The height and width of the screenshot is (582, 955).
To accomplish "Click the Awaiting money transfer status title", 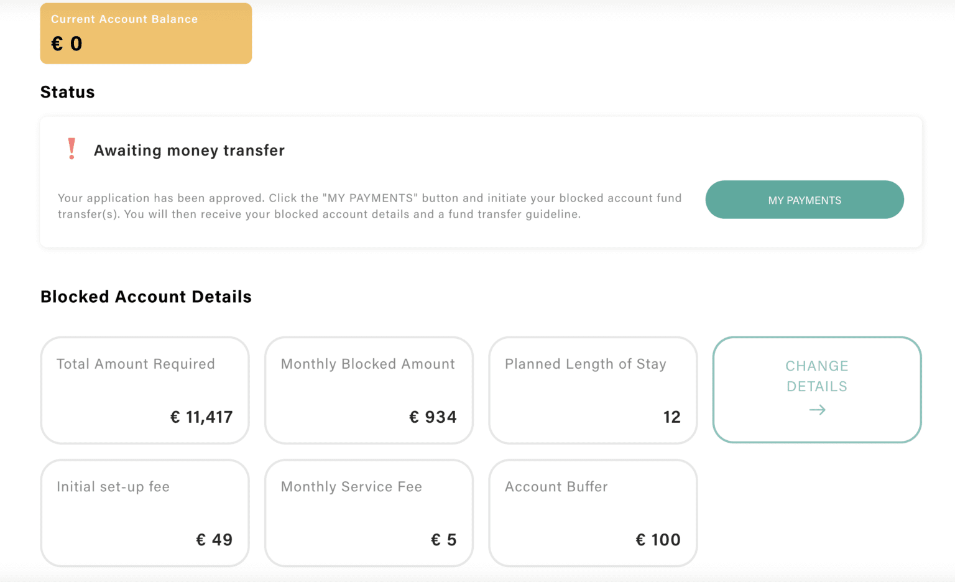I will pos(189,150).
